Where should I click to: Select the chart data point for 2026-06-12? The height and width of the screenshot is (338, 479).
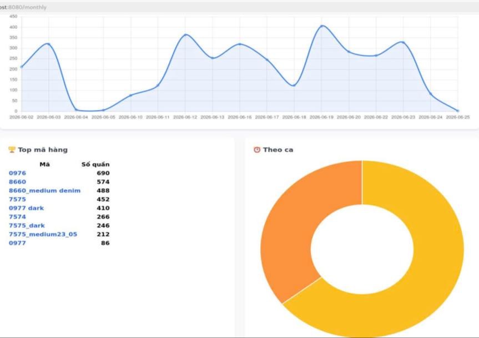[x=185, y=35]
